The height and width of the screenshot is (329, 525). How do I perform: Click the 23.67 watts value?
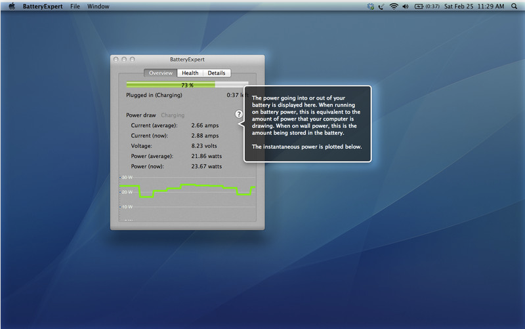pyautogui.click(x=206, y=166)
